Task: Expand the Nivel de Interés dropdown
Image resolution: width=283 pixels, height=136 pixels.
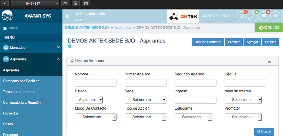Action: point(243,100)
